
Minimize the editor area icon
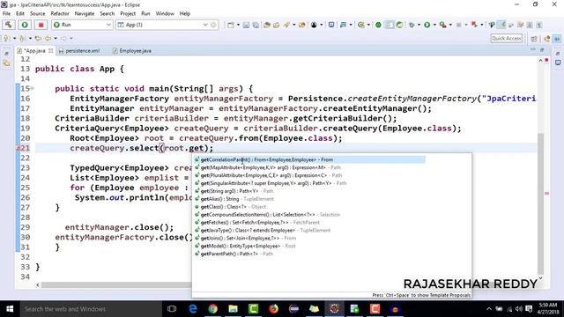point(532,50)
